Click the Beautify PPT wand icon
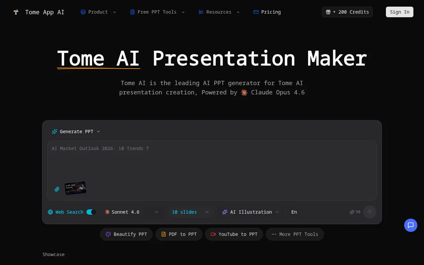 (x=108, y=234)
